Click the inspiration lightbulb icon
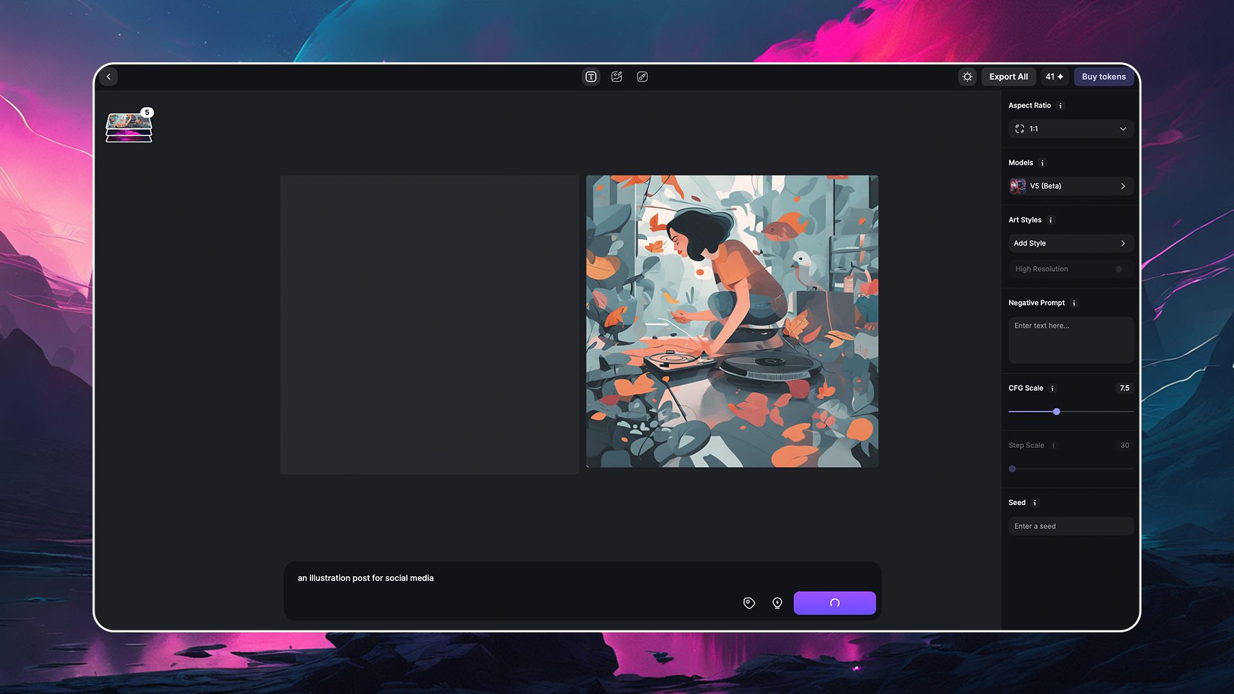This screenshot has width=1234, height=694. (777, 603)
